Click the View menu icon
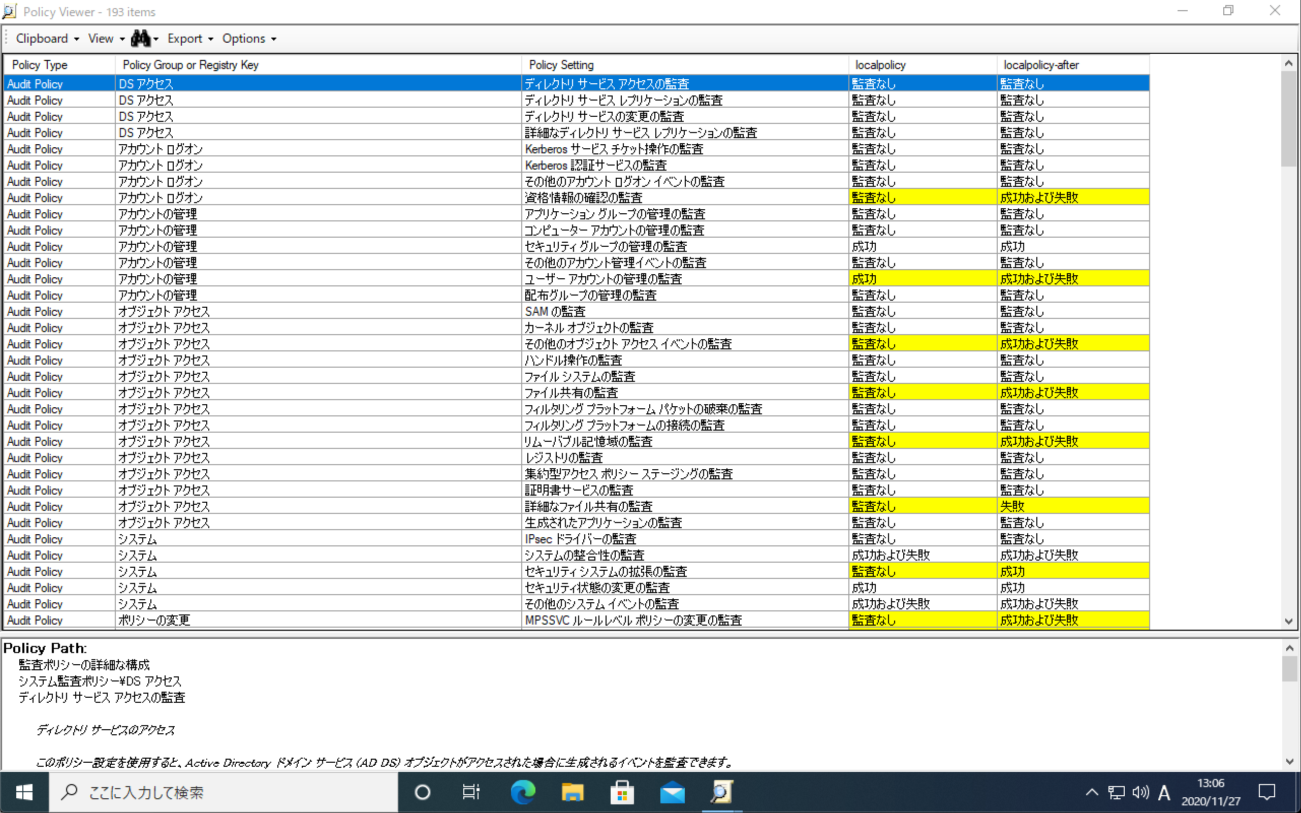The image size is (1301, 813). tap(101, 38)
